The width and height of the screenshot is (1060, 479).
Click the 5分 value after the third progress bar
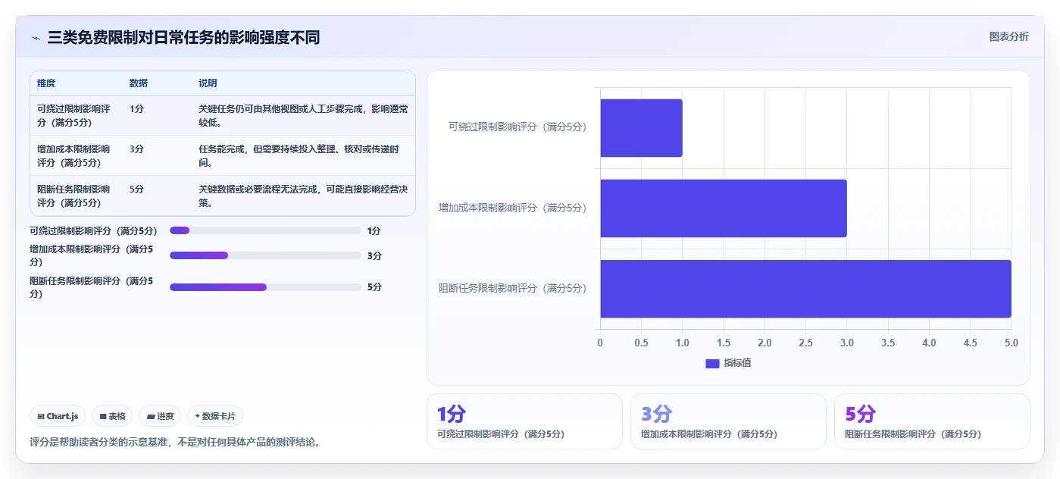pos(374,287)
